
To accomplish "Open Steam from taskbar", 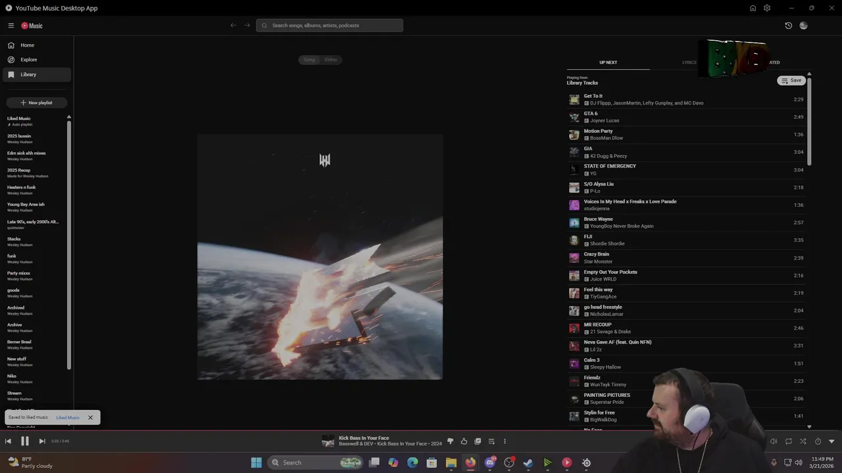I will pyautogui.click(x=528, y=462).
